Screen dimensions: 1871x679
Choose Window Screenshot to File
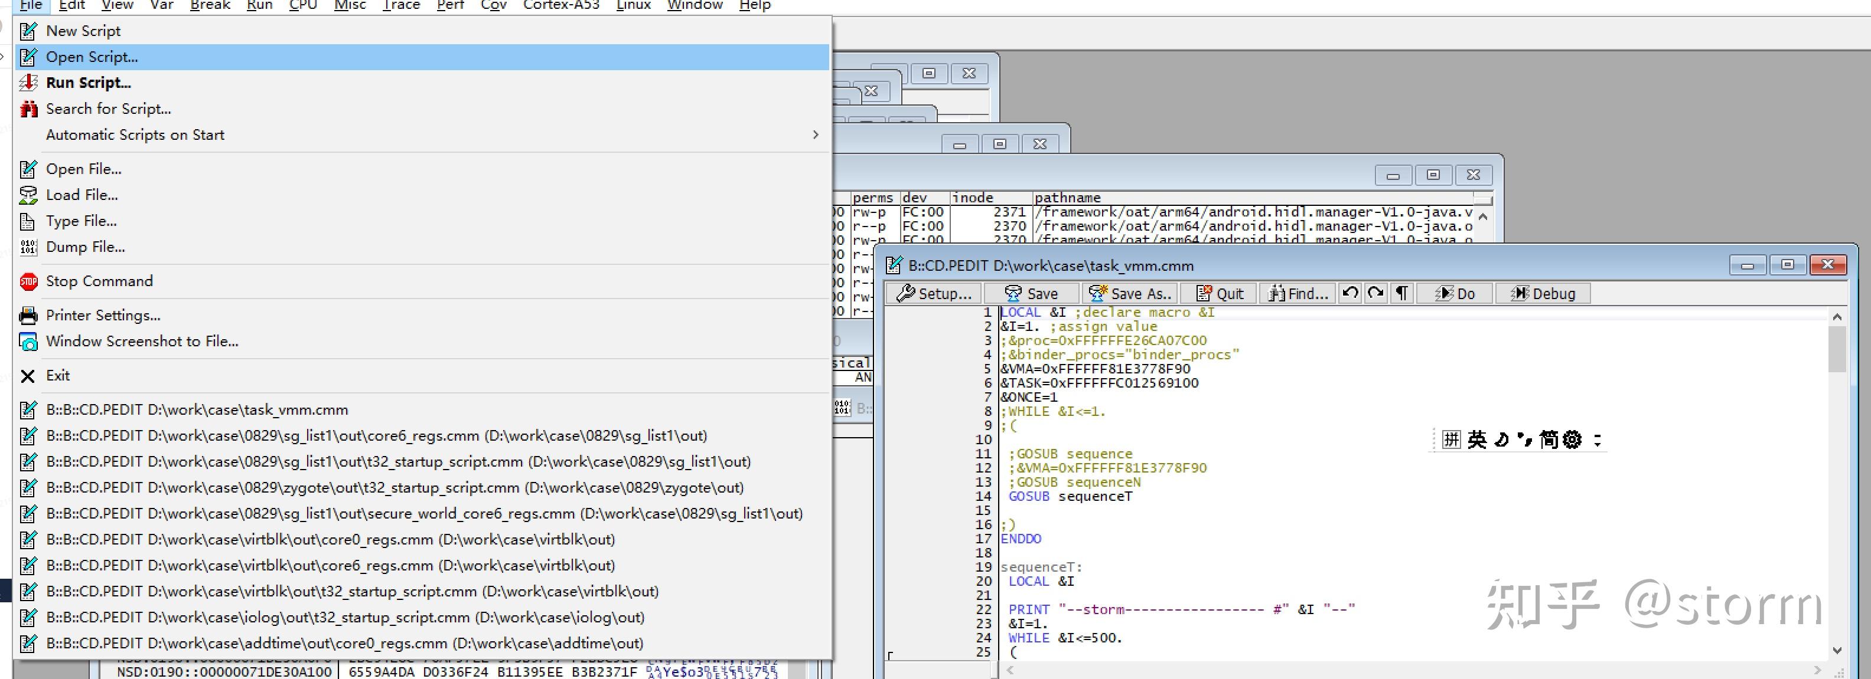pyautogui.click(x=142, y=341)
